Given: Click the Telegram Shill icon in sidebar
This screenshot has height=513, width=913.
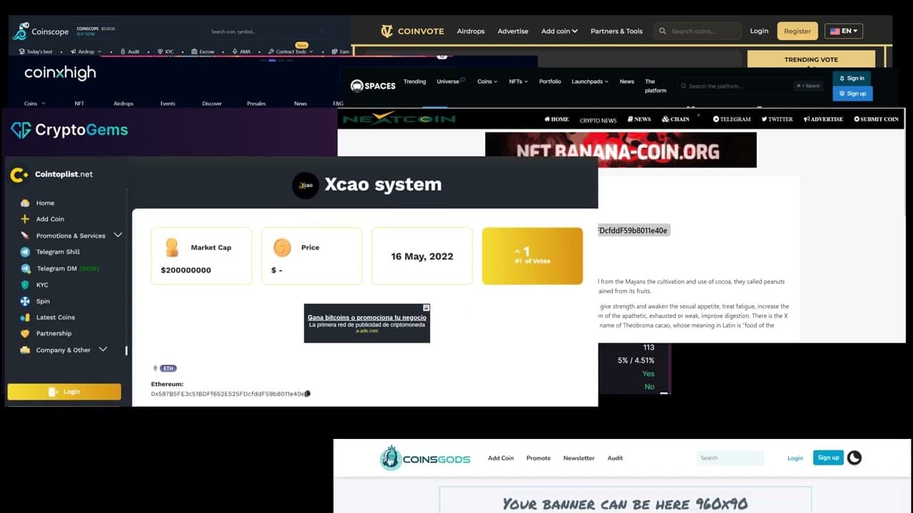Looking at the screenshot, I should point(25,252).
